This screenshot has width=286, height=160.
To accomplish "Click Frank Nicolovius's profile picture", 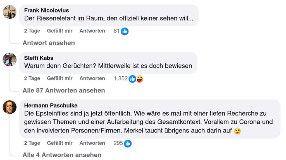I will point(9,12).
